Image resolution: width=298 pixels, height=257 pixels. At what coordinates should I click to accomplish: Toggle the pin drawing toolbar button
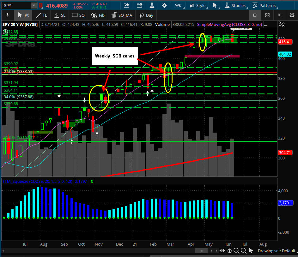point(8,15)
